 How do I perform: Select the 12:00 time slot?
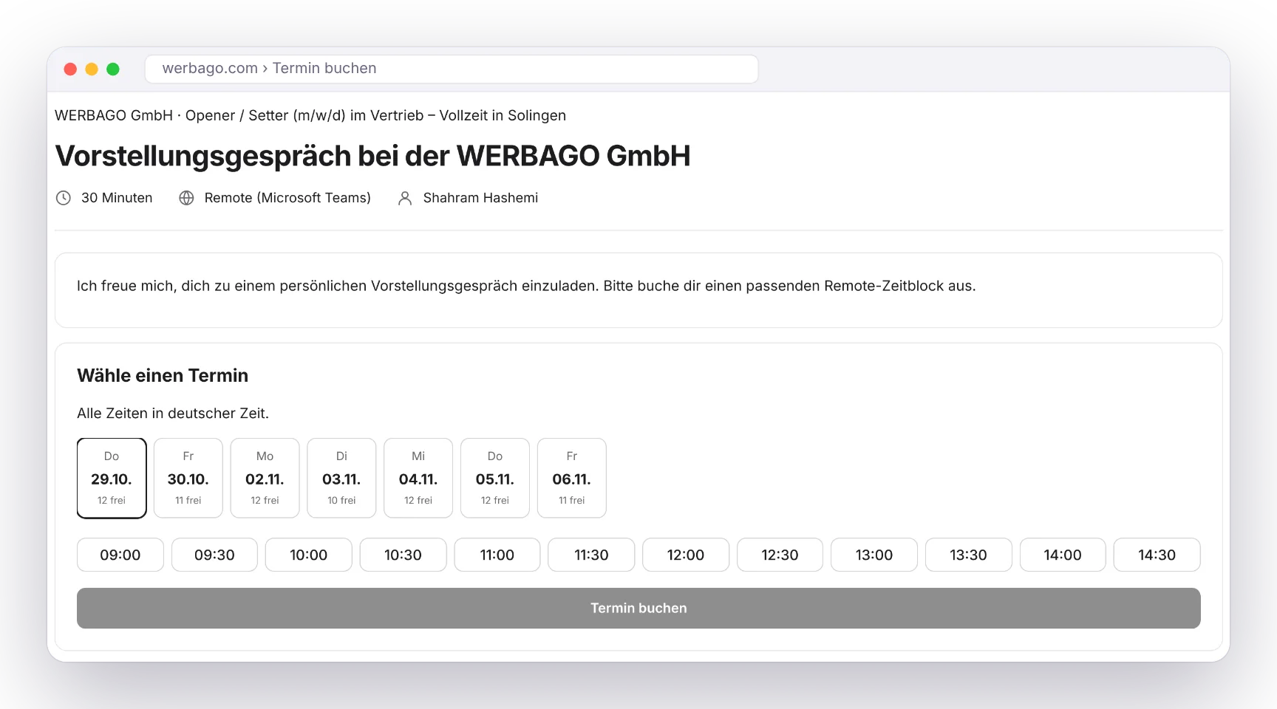(686, 555)
